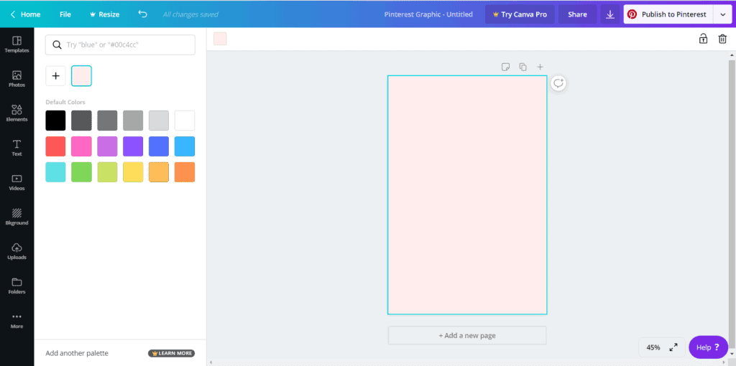Open the Elements sidebar panel
Viewport: 736px width, 366px height.
click(17, 113)
